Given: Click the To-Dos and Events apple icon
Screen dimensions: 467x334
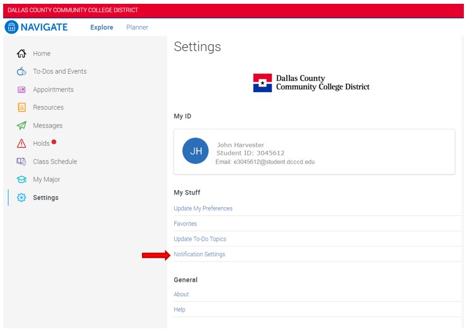Looking at the screenshot, I should (x=21, y=71).
